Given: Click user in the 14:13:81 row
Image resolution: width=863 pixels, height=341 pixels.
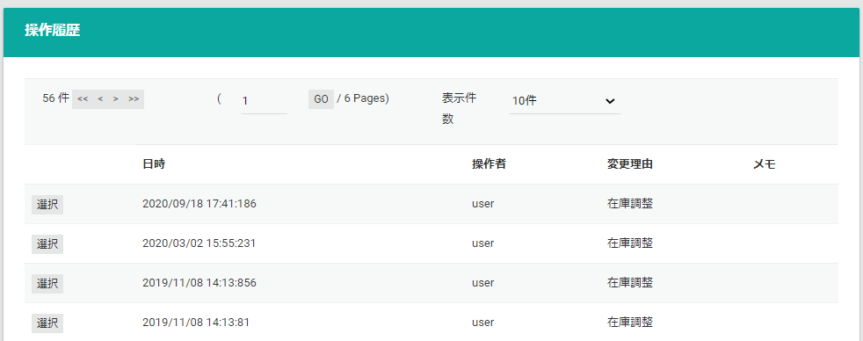Looking at the screenshot, I should [x=482, y=323].
